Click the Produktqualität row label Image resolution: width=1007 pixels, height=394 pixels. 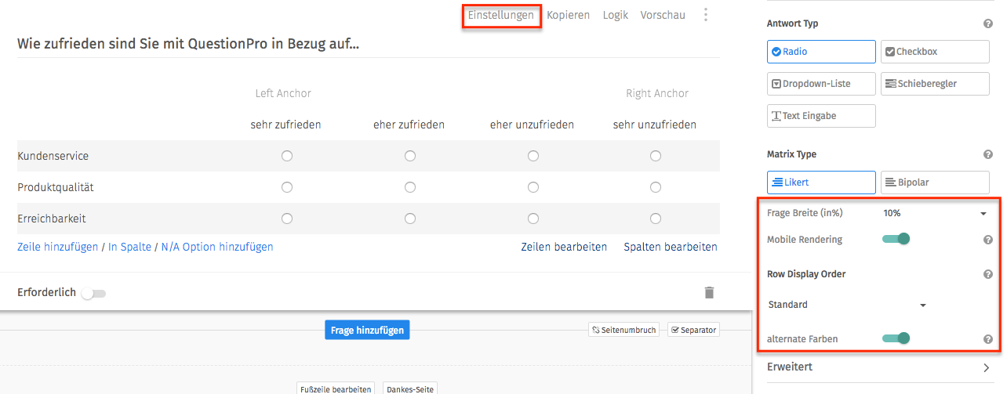[x=56, y=187]
